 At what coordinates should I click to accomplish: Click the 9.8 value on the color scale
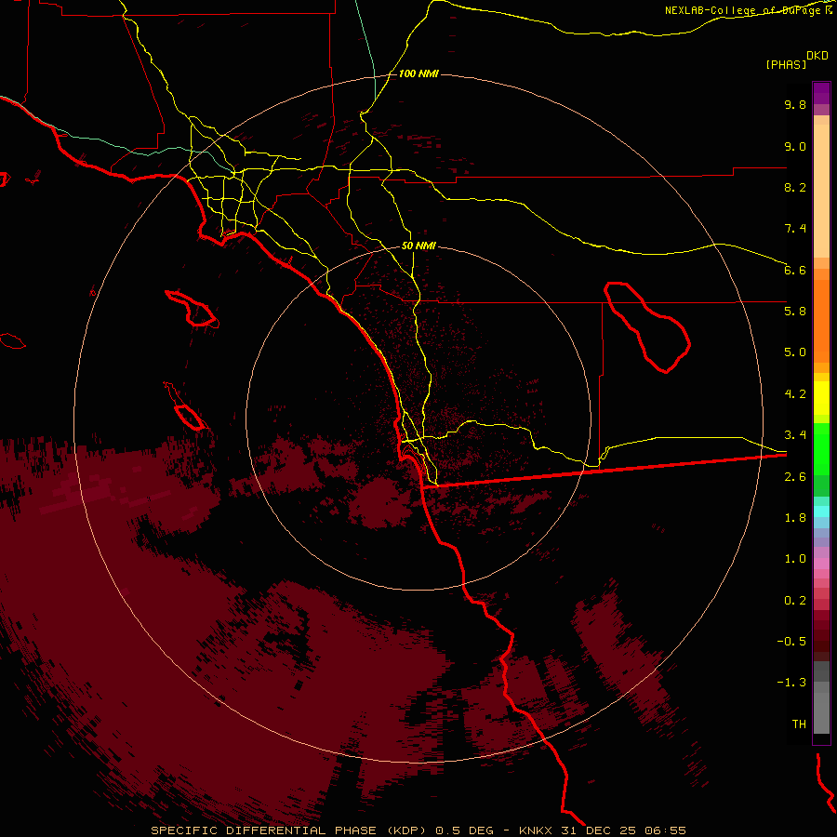pyautogui.click(x=795, y=104)
